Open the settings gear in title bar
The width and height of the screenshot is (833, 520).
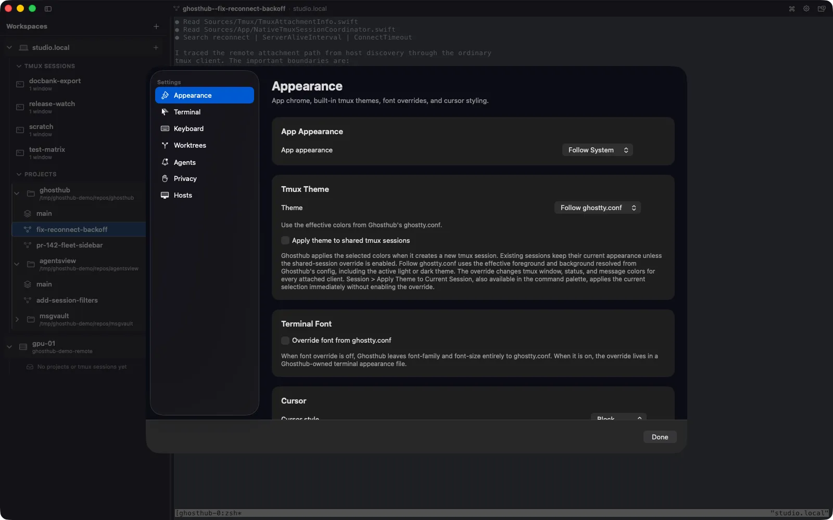pos(806,8)
